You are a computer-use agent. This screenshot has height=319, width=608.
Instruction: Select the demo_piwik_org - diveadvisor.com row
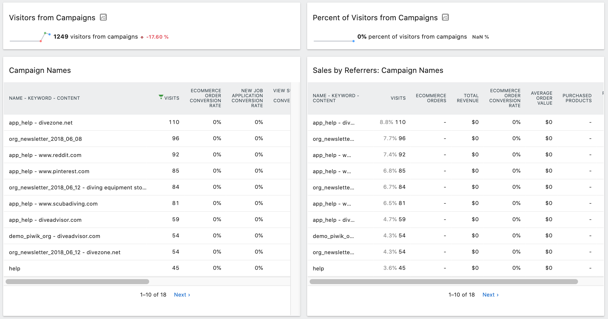pos(54,236)
